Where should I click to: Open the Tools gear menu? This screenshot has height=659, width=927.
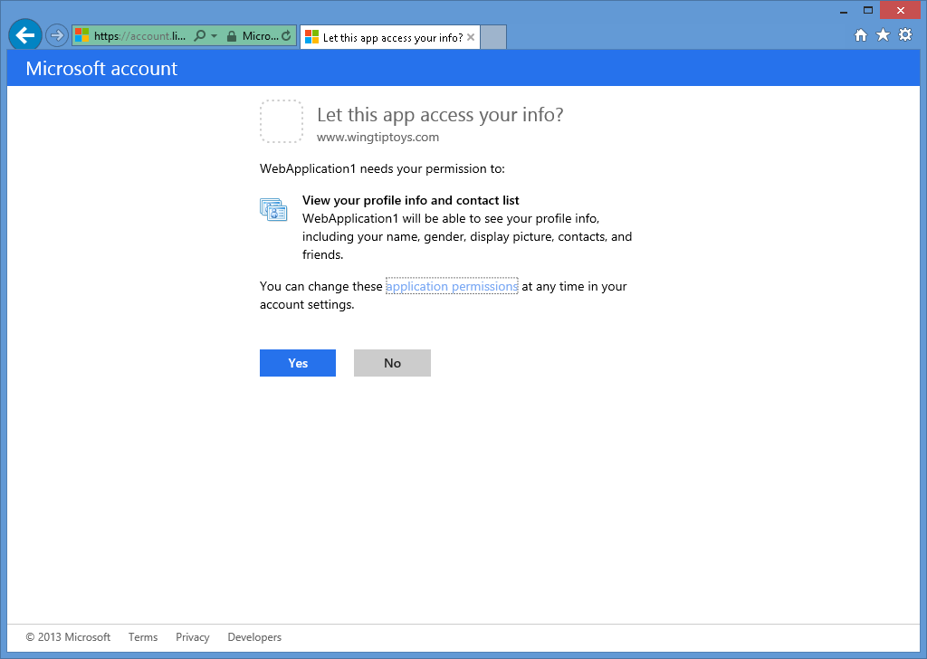[x=905, y=34]
